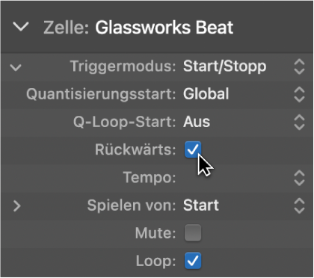Click the Aus Q-Loop-Start value
Viewport: 314px width, 278px height.
pyautogui.click(x=197, y=122)
